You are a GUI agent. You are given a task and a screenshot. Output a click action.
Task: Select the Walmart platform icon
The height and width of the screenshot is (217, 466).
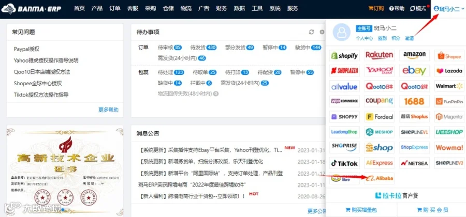coord(449,86)
